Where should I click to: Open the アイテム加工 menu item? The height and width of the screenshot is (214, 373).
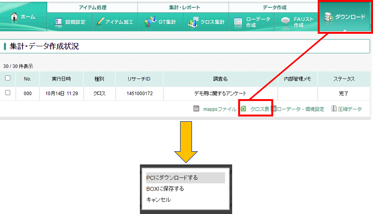point(115,22)
